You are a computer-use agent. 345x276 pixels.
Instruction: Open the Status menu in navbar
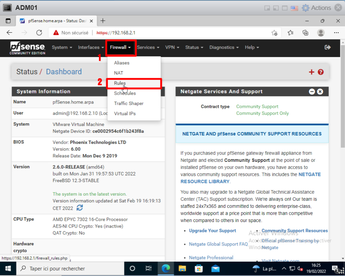[194, 47]
